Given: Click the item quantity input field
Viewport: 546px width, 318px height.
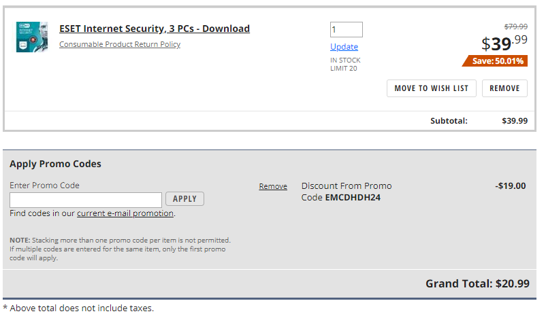Looking at the screenshot, I should [x=346, y=30].
